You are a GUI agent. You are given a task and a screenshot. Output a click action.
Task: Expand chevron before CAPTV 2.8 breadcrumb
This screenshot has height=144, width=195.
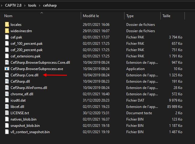coord(2,5)
